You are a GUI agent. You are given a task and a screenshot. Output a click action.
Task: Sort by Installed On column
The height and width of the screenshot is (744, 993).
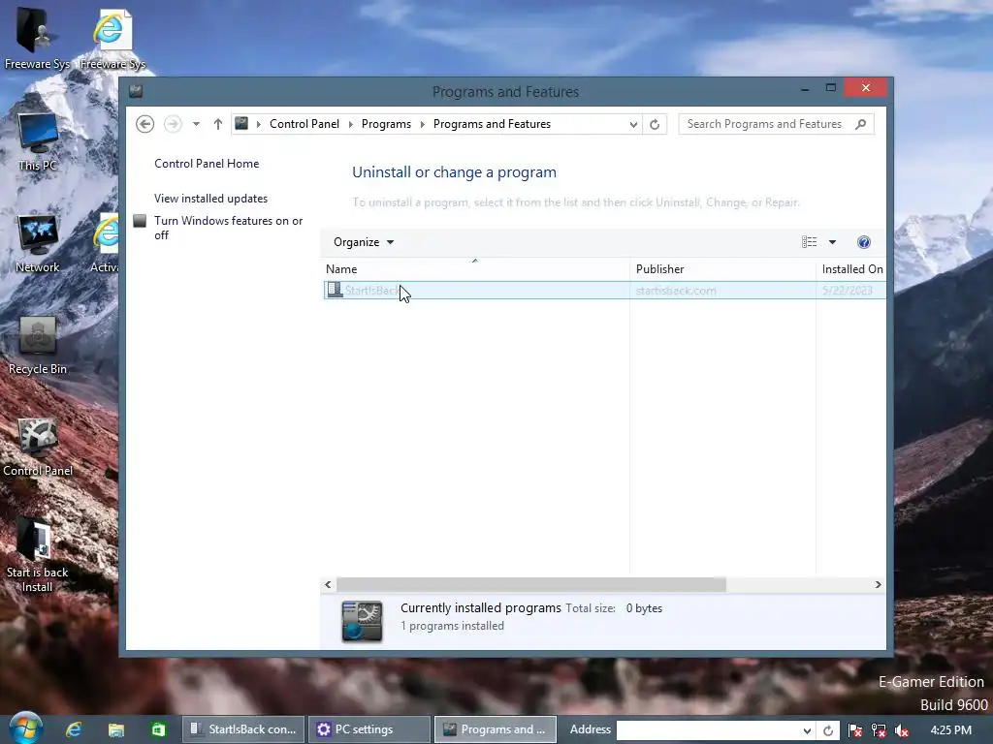pos(851,269)
